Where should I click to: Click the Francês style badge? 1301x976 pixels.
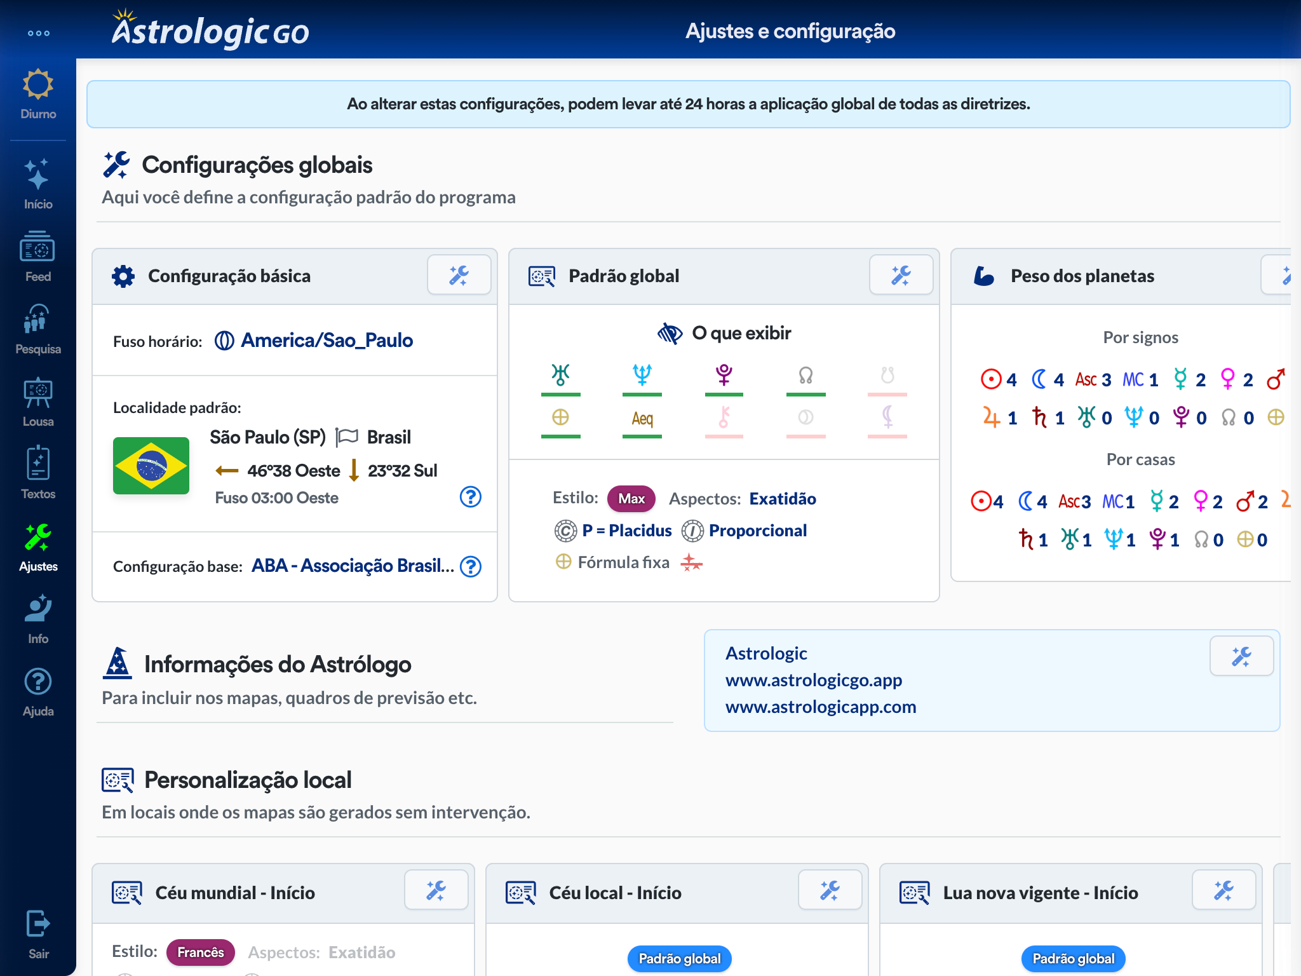pos(201,952)
